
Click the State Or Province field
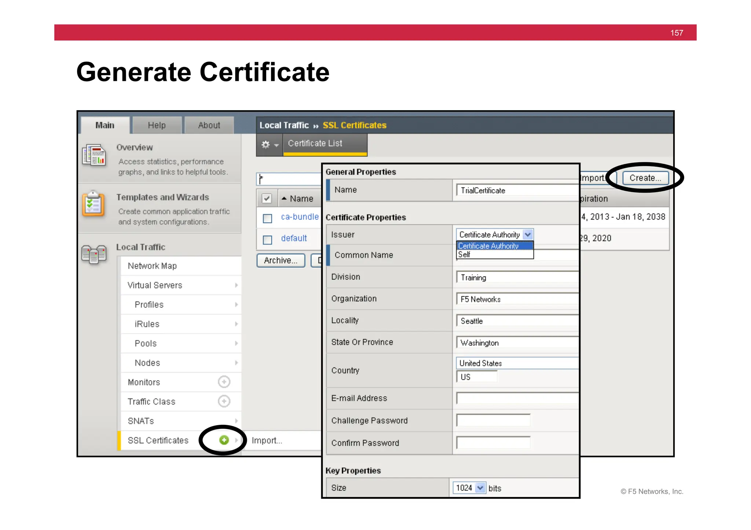click(x=517, y=342)
